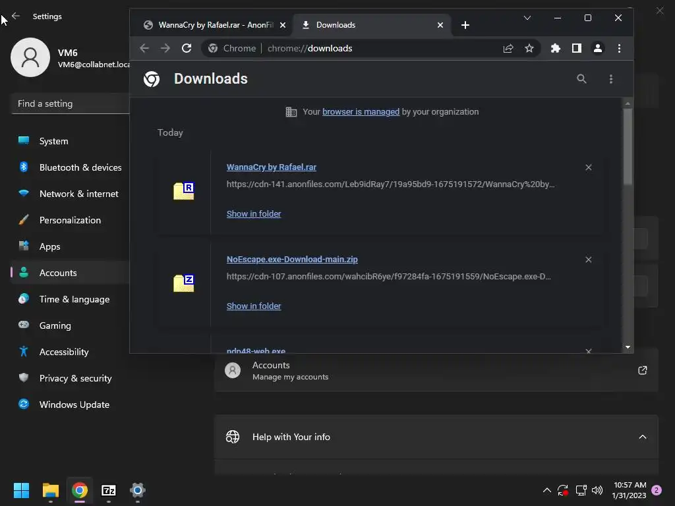Image resolution: width=675 pixels, height=506 pixels.
Task: Switch to WannaCry by Rafael.rar AnonFiles tab
Action: (x=214, y=25)
